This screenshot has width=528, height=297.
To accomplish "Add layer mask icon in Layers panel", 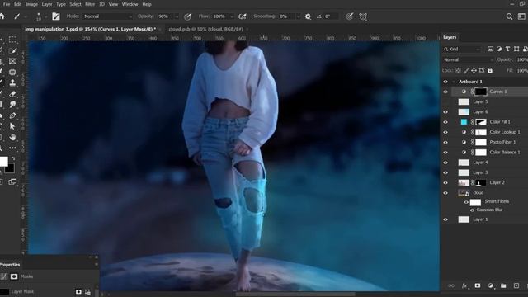I will point(478,285).
